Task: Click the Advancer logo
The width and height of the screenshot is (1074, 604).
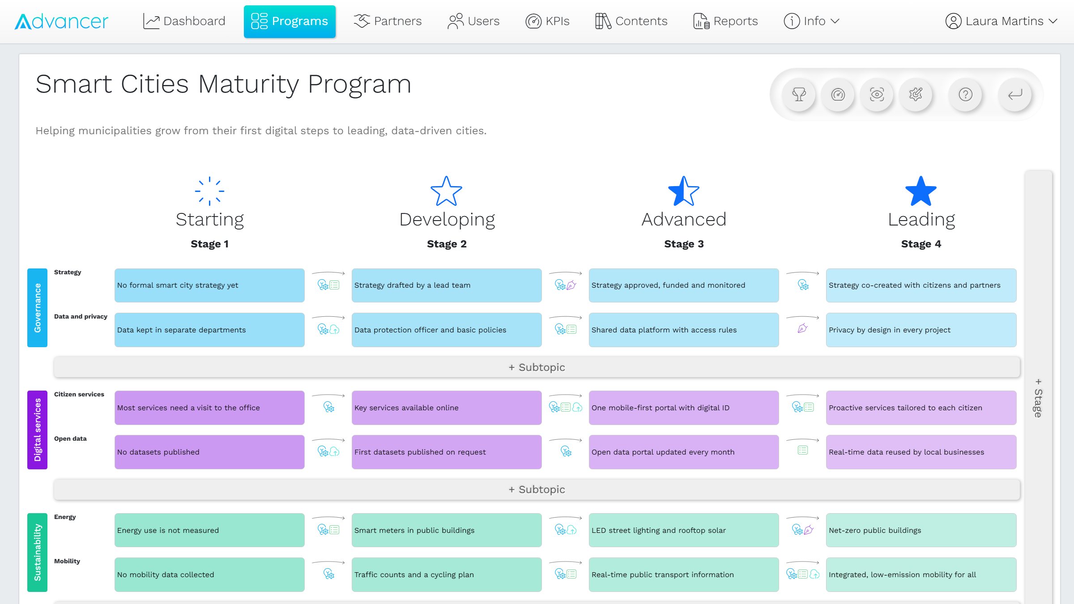Action: click(x=61, y=21)
